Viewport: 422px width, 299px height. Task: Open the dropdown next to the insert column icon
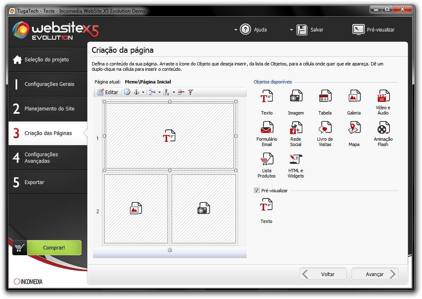click(x=174, y=92)
